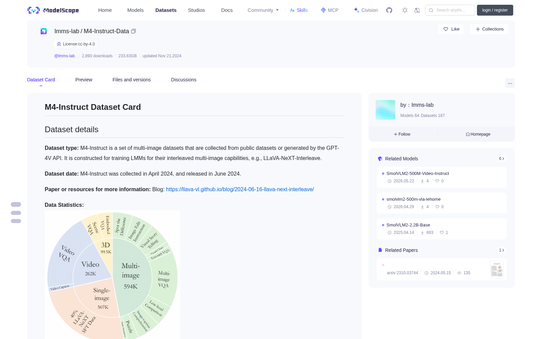Click the middle floating sidebar pill
This screenshot has height=339, width=542.
click(16, 213)
